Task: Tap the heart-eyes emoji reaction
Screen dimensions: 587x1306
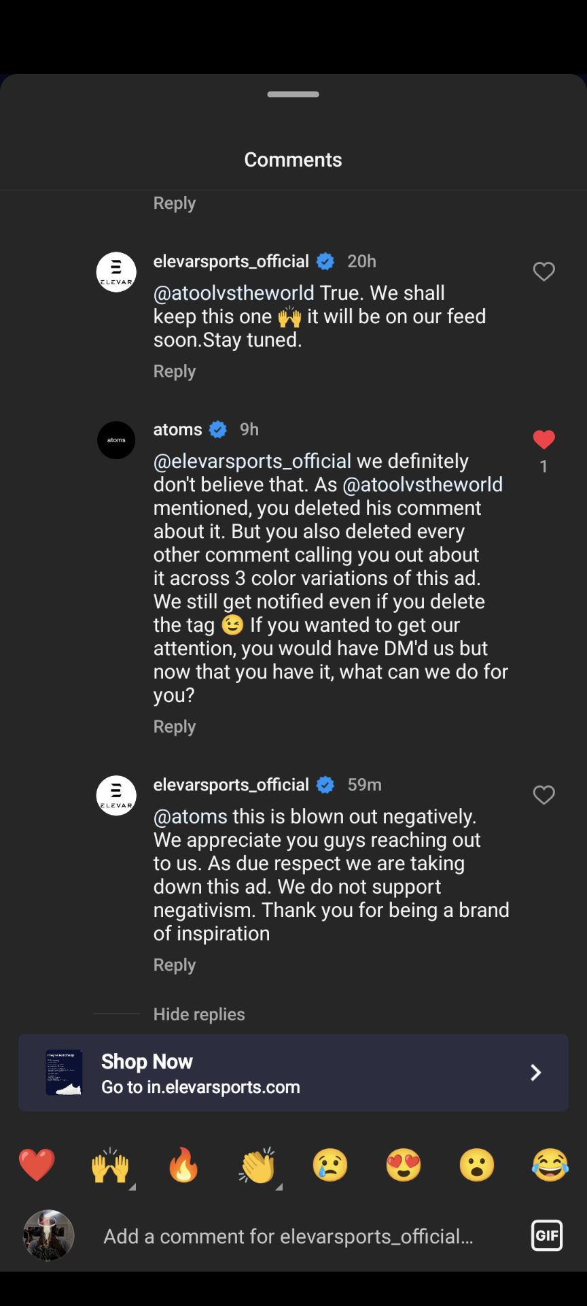Action: [x=404, y=1165]
